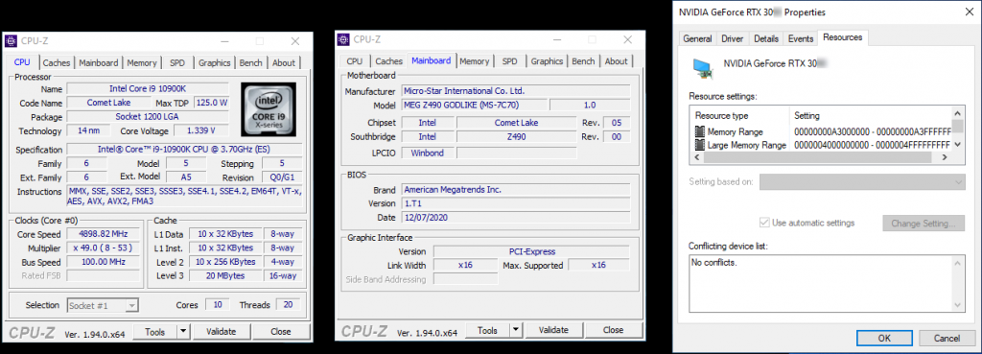
Task: Click the CPU-Z logo icon in the Mainboard window title bar
Action: coord(343,39)
